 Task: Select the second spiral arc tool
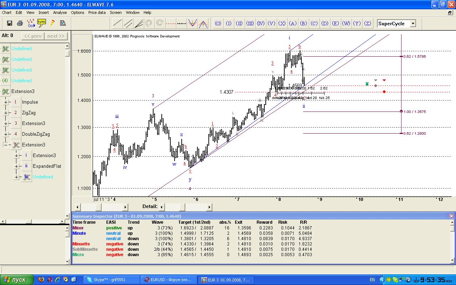[x=160, y=24]
